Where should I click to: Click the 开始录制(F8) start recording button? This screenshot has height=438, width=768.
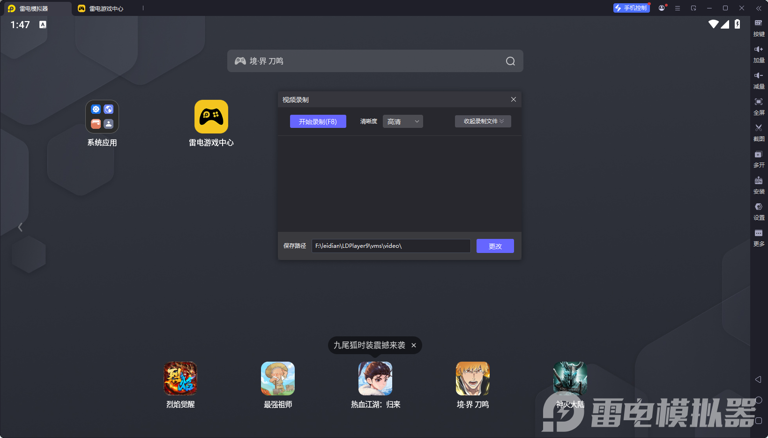[x=318, y=121]
